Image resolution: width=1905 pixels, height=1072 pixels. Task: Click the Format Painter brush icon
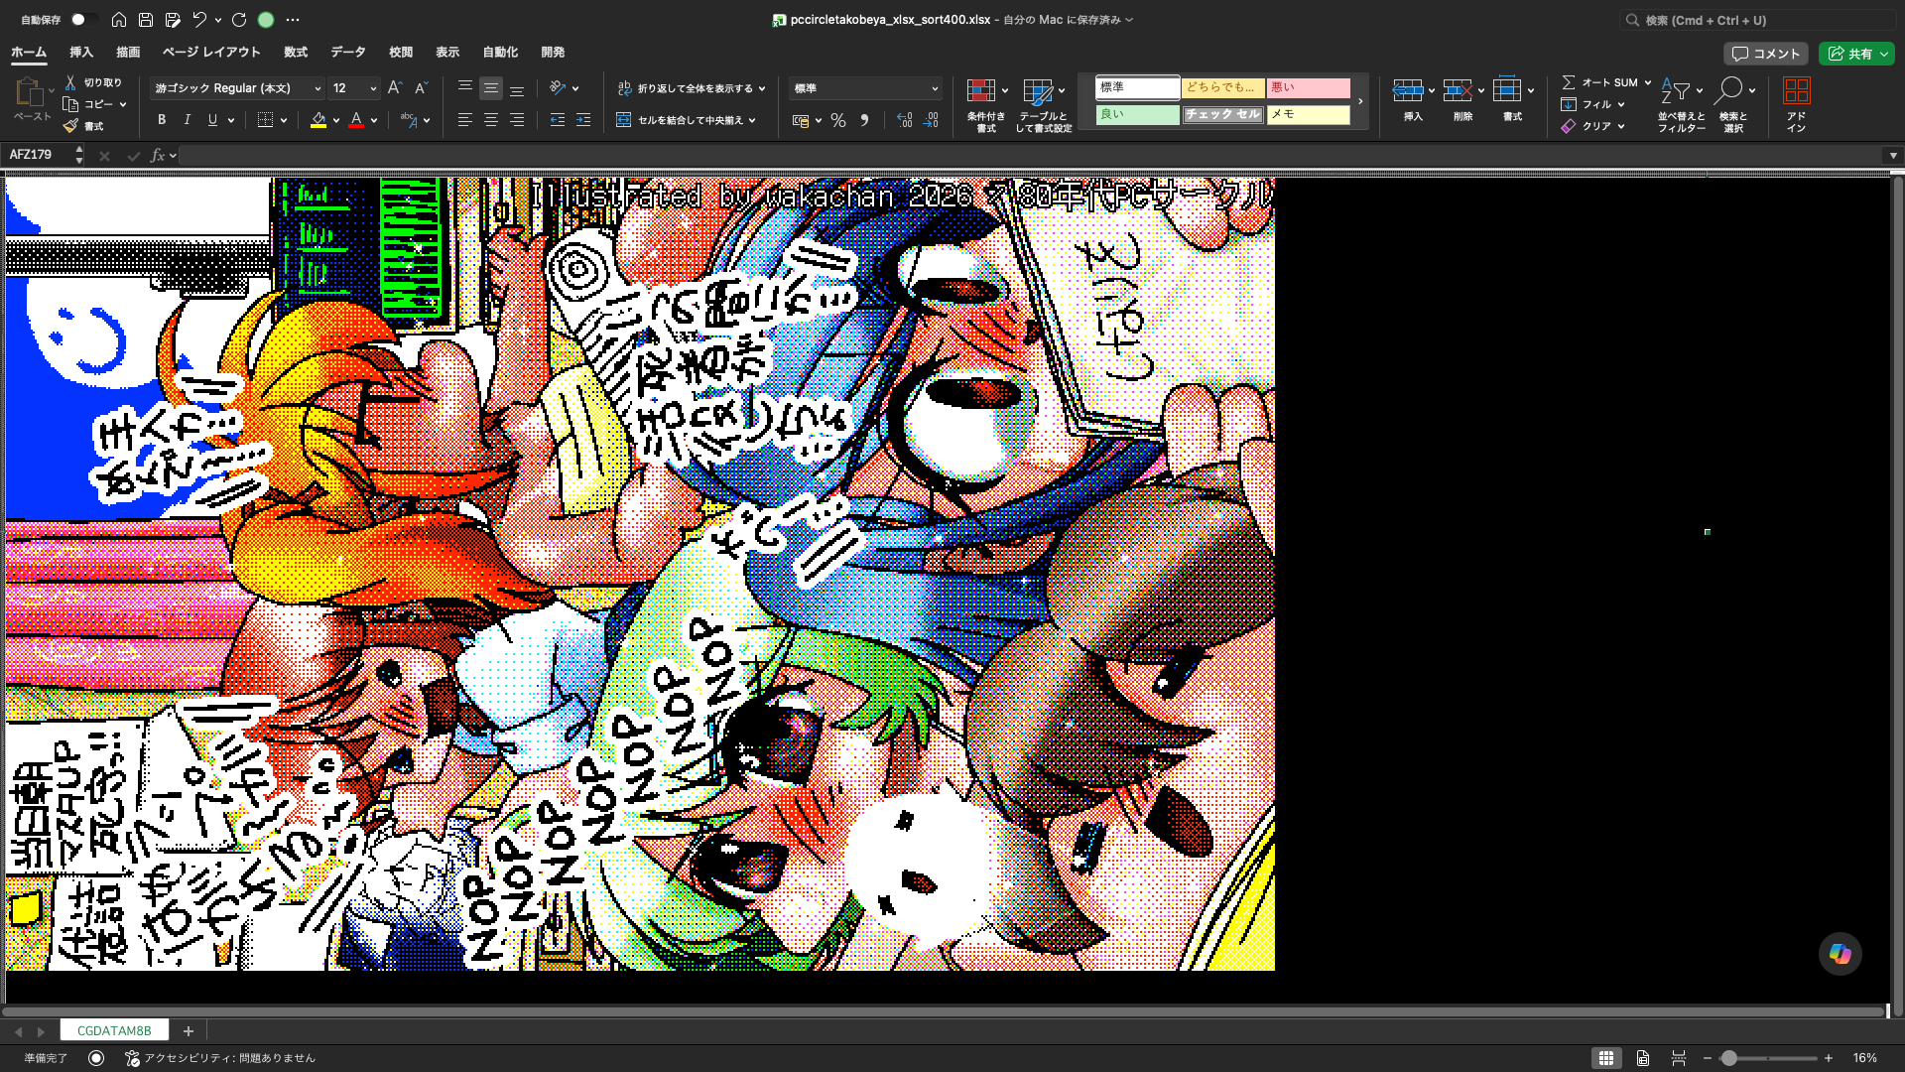(70, 126)
